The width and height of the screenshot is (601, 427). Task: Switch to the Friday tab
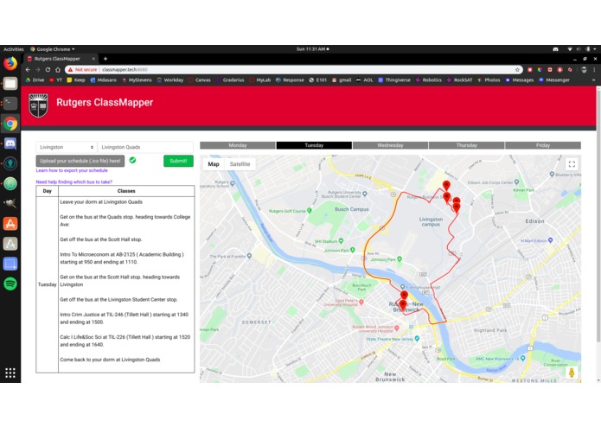click(x=543, y=145)
